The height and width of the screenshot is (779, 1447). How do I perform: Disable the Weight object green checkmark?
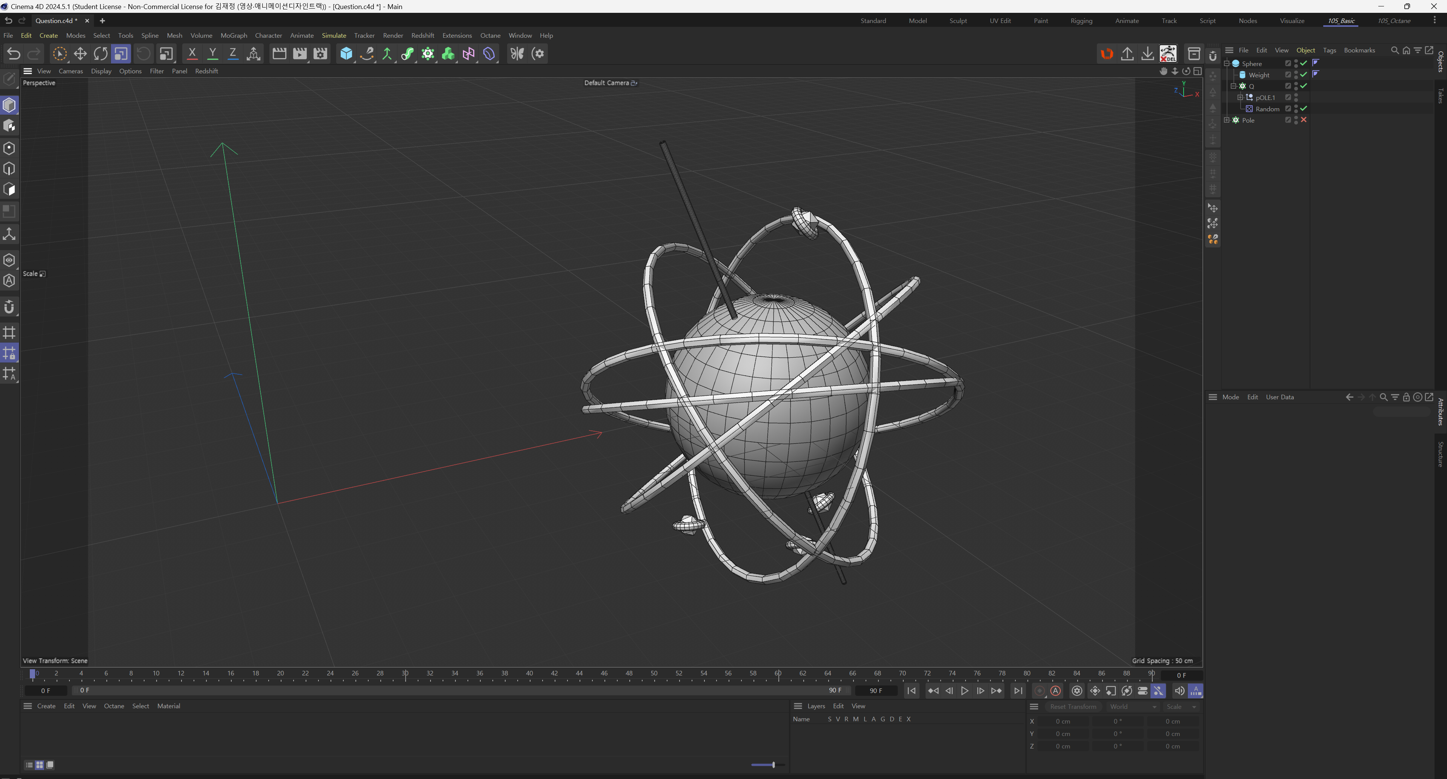click(x=1304, y=75)
